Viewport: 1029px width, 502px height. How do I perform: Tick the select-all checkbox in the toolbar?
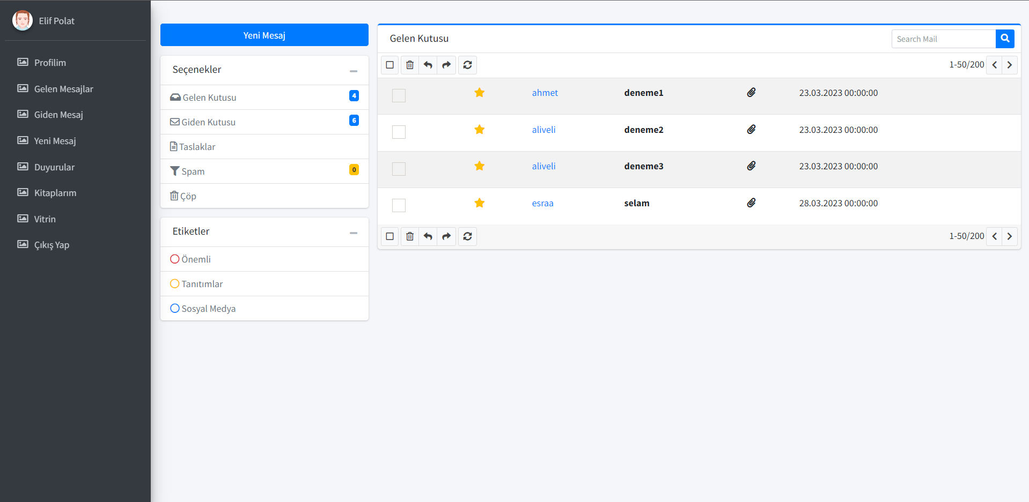point(389,65)
